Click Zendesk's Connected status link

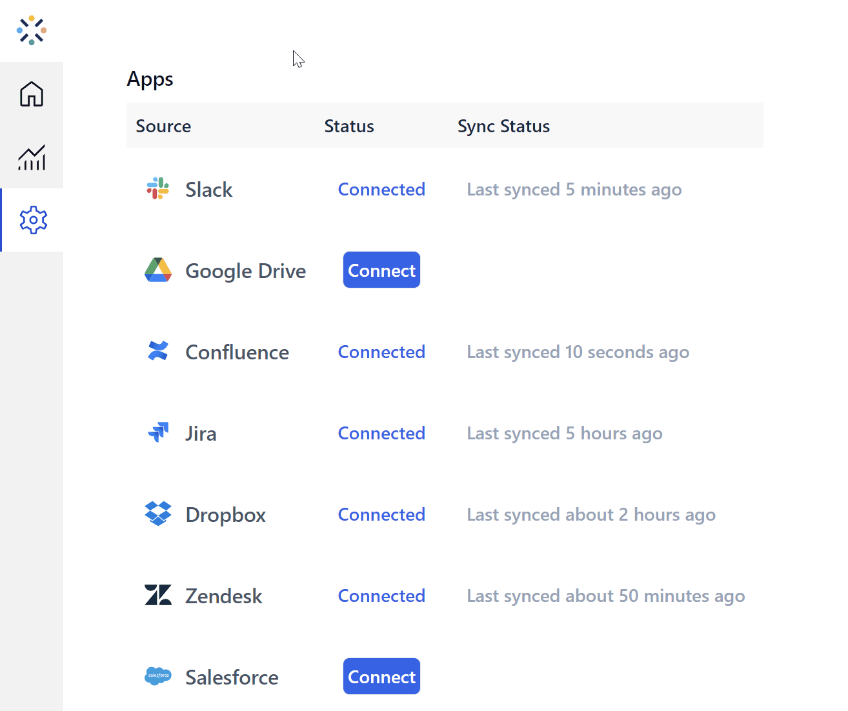point(381,596)
